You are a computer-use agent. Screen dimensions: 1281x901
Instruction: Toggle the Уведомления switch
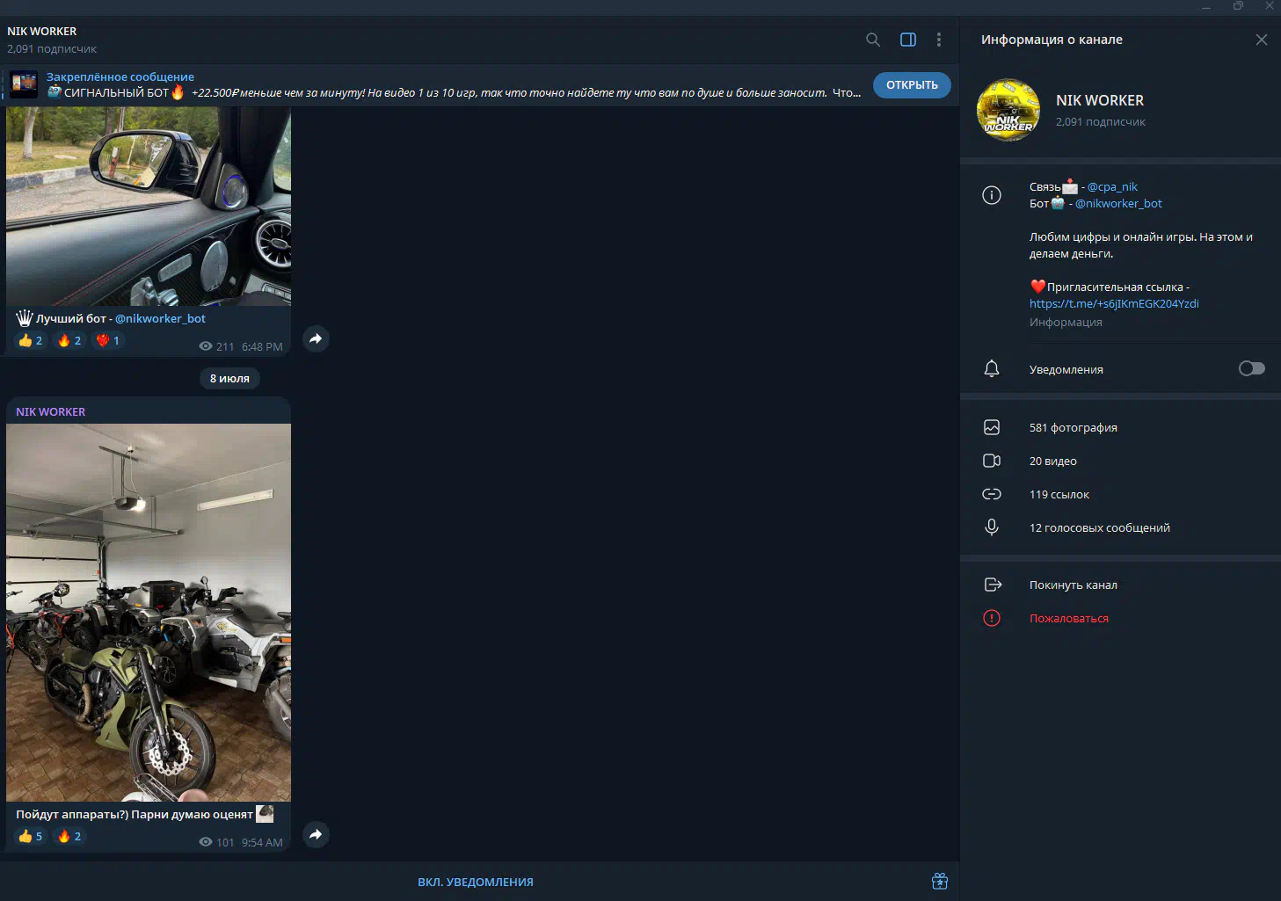click(1252, 368)
